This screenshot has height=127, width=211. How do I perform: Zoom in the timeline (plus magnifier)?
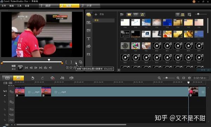[x=178, y=78]
